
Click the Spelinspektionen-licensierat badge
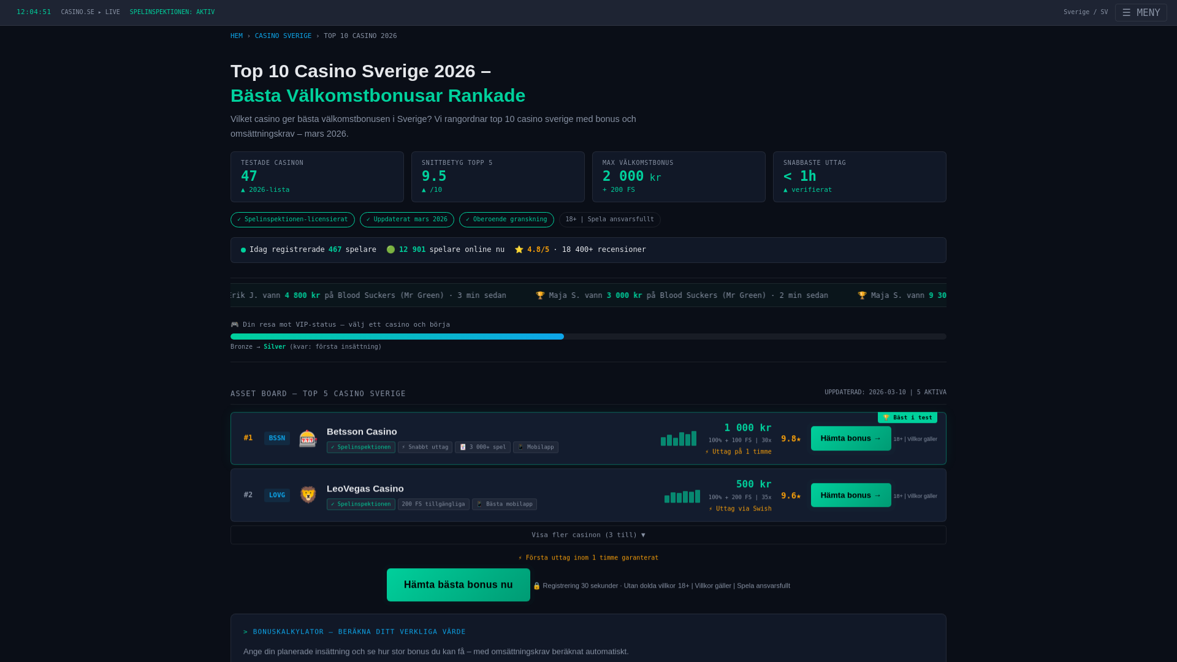click(292, 219)
